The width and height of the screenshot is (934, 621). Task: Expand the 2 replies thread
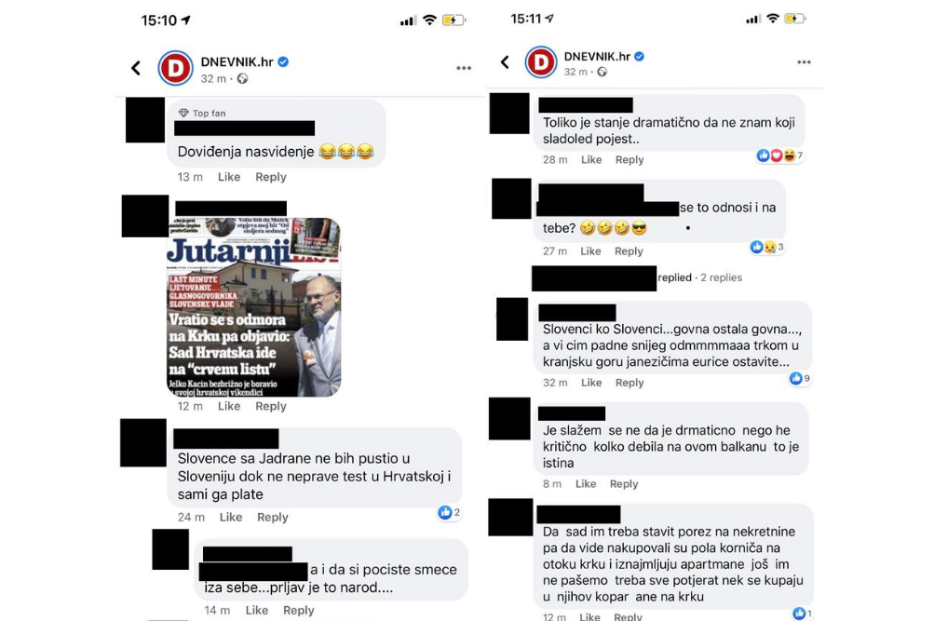pyautogui.click(x=721, y=277)
